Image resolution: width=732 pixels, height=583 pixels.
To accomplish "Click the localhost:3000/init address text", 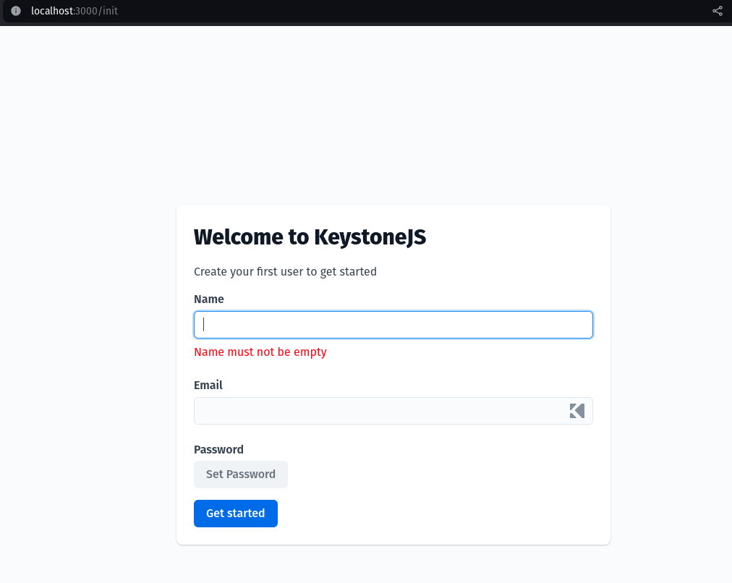I will pyautogui.click(x=75, y=11).
